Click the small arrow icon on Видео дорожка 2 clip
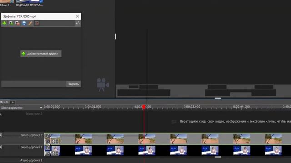 57,142
